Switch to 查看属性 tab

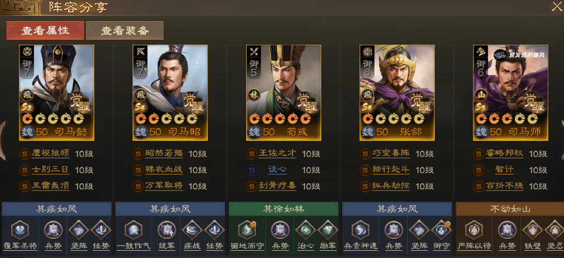click(45, 31)
